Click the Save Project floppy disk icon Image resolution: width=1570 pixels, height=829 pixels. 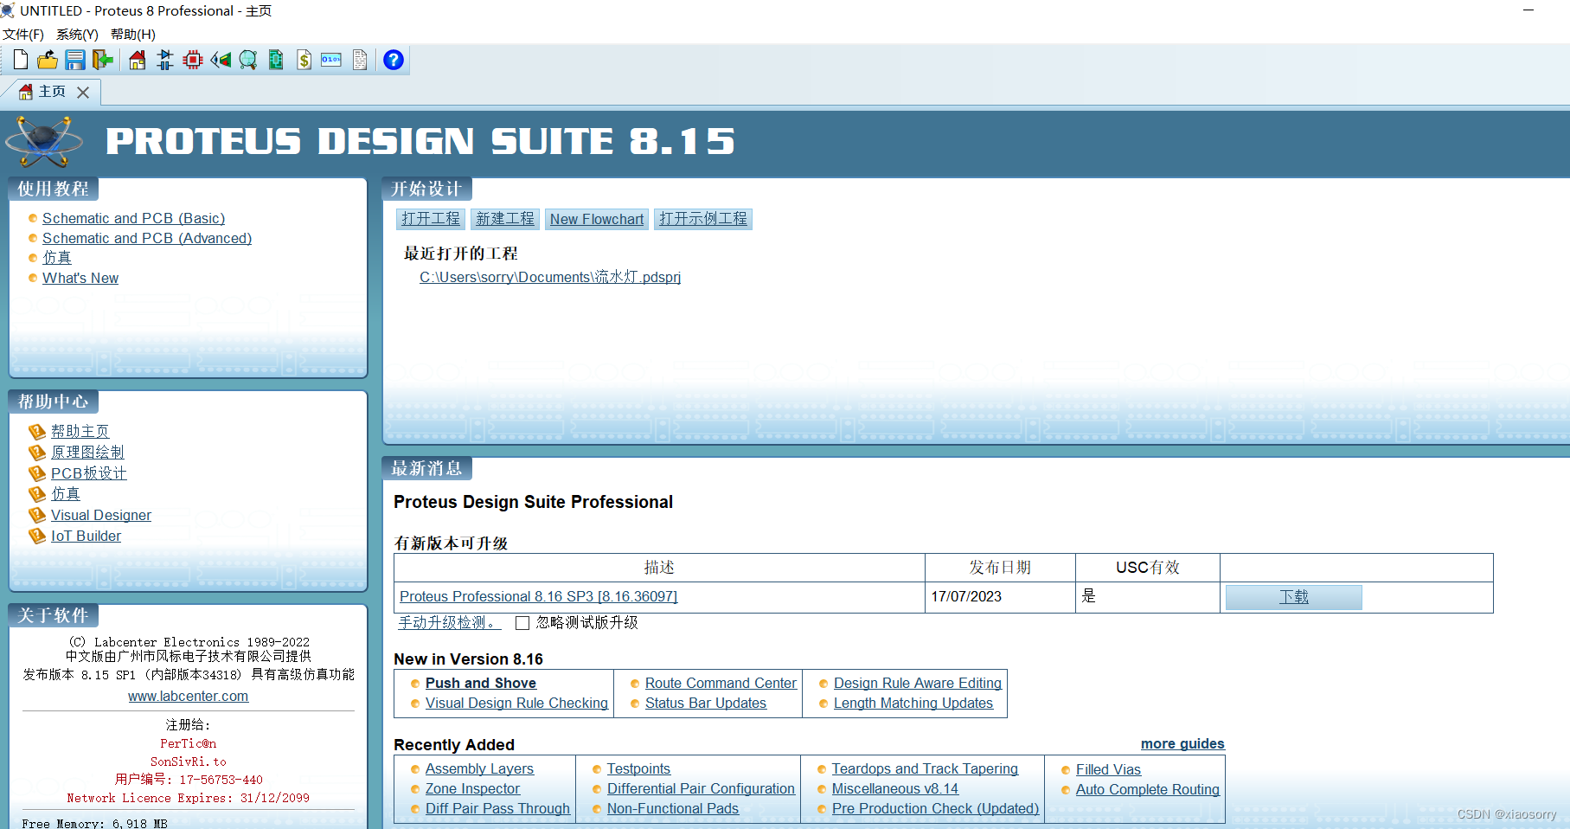click(75, 60)
